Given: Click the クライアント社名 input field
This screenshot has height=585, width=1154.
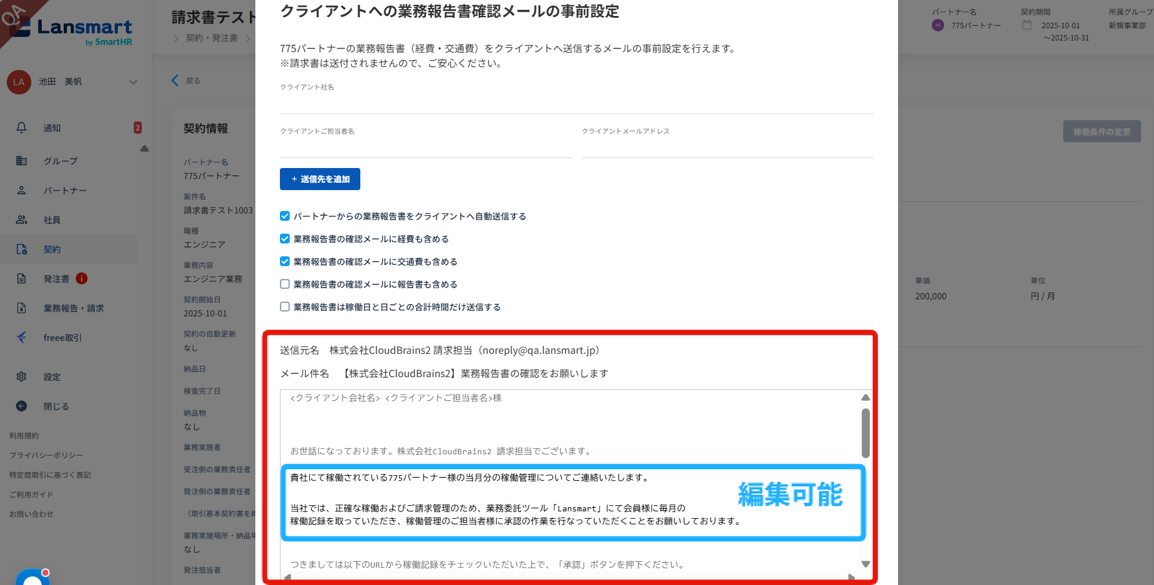Looking at the screenshot, I should click(576, 103).
